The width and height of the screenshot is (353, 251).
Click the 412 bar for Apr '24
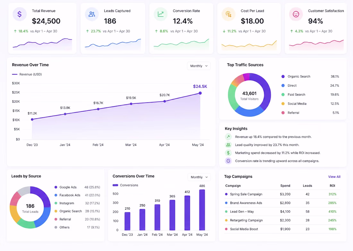pos(187,213)
